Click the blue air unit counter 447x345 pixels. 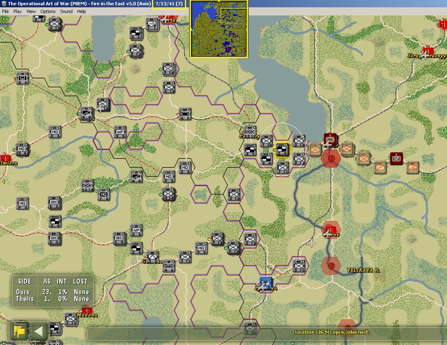266,284
